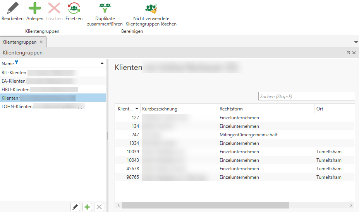
Task: Pop out the Klientengruppen panel window
Action: point(349,53)
